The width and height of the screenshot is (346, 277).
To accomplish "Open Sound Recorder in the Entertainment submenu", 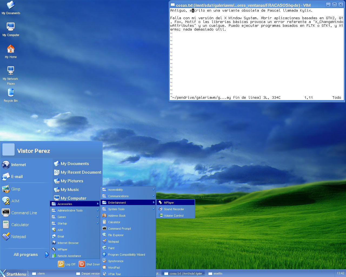I will pyautogui.click(x=175, y=209).
